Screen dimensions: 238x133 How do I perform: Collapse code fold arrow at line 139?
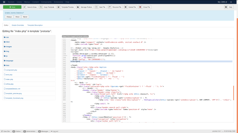67,56
